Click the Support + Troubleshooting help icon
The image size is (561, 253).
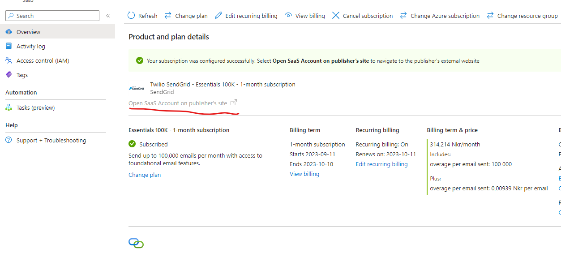(x=9, y=140)
